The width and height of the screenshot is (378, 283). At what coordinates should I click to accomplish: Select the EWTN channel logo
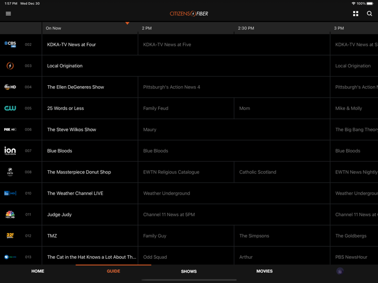pos(10,172)
